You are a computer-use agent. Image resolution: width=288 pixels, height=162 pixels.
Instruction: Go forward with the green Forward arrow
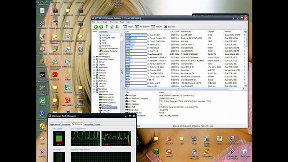[101, 27]
